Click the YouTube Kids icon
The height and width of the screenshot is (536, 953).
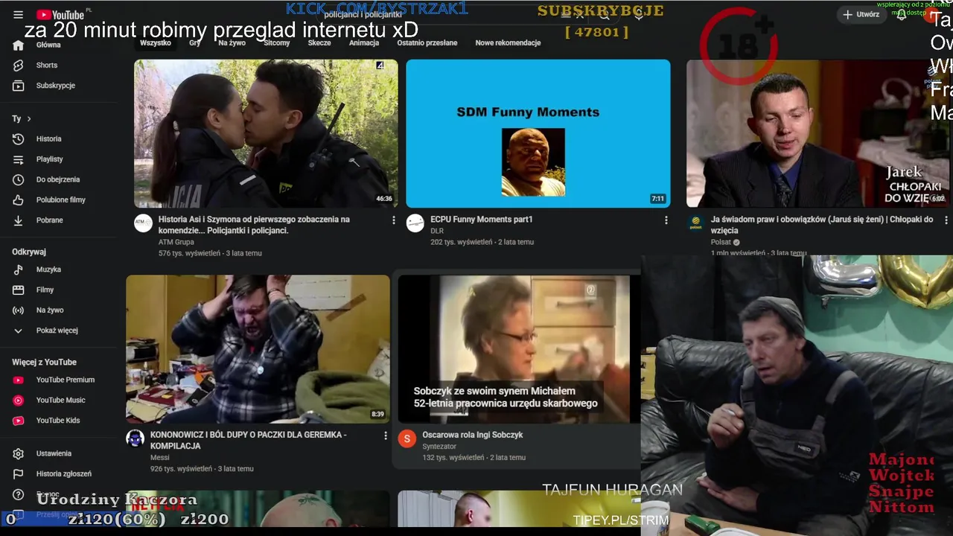click(x=19, y=421)
